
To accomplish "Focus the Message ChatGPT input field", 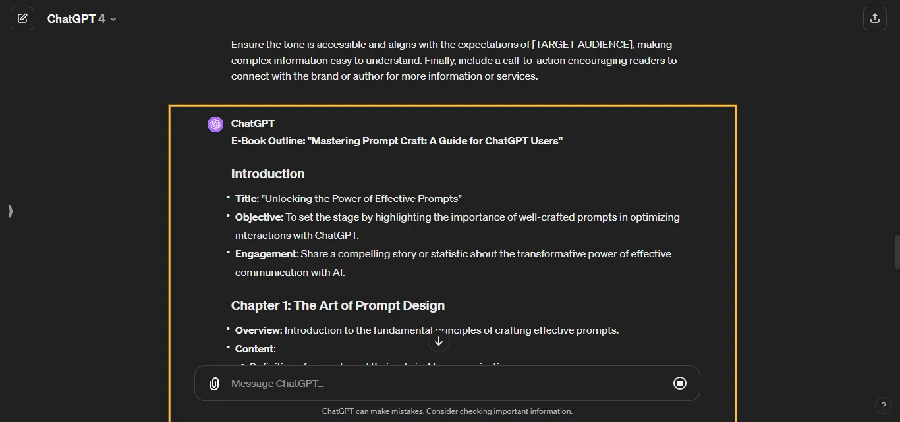I will [447, 384].
